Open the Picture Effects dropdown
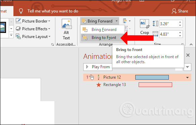Image resolution: width=196 pixels, height=125 pixels. (33, 29)
